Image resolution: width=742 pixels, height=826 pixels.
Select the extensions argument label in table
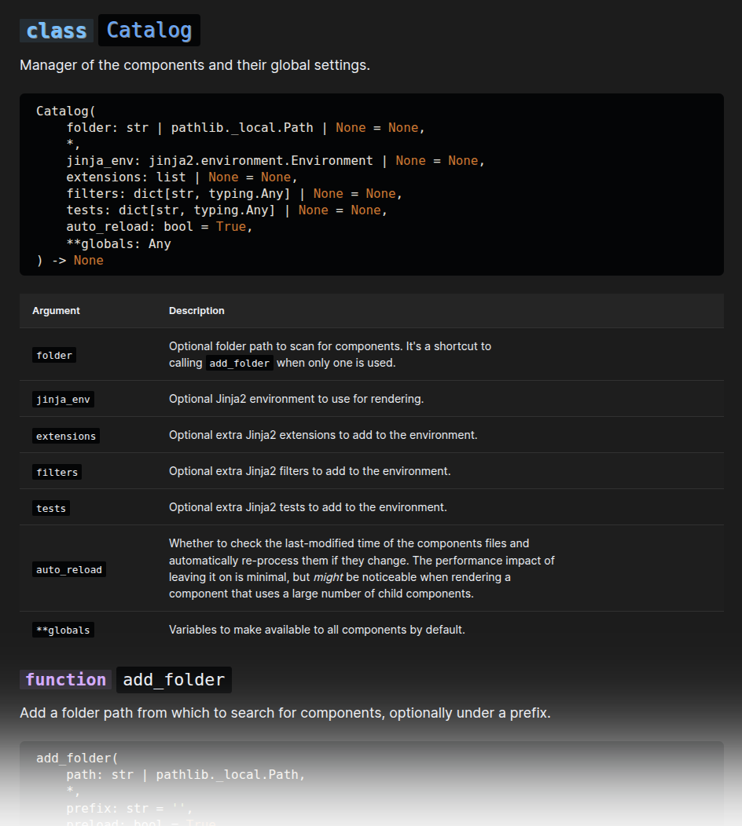pyautogui.click(x=66, y=436)
